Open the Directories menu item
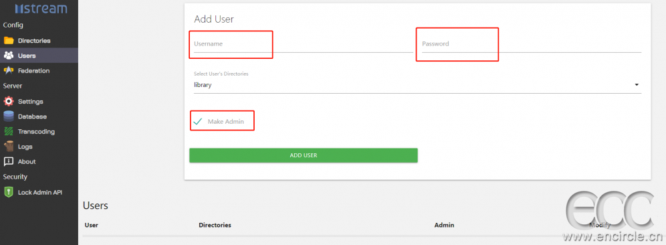Screen dimensions: 666x245 39,40
